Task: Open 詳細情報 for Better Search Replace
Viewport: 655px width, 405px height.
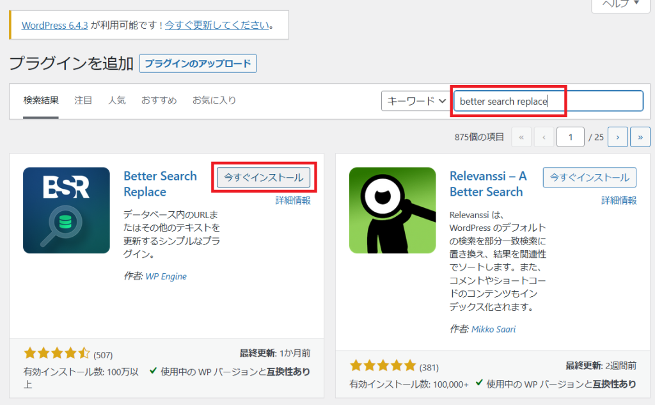Action: 293,201
